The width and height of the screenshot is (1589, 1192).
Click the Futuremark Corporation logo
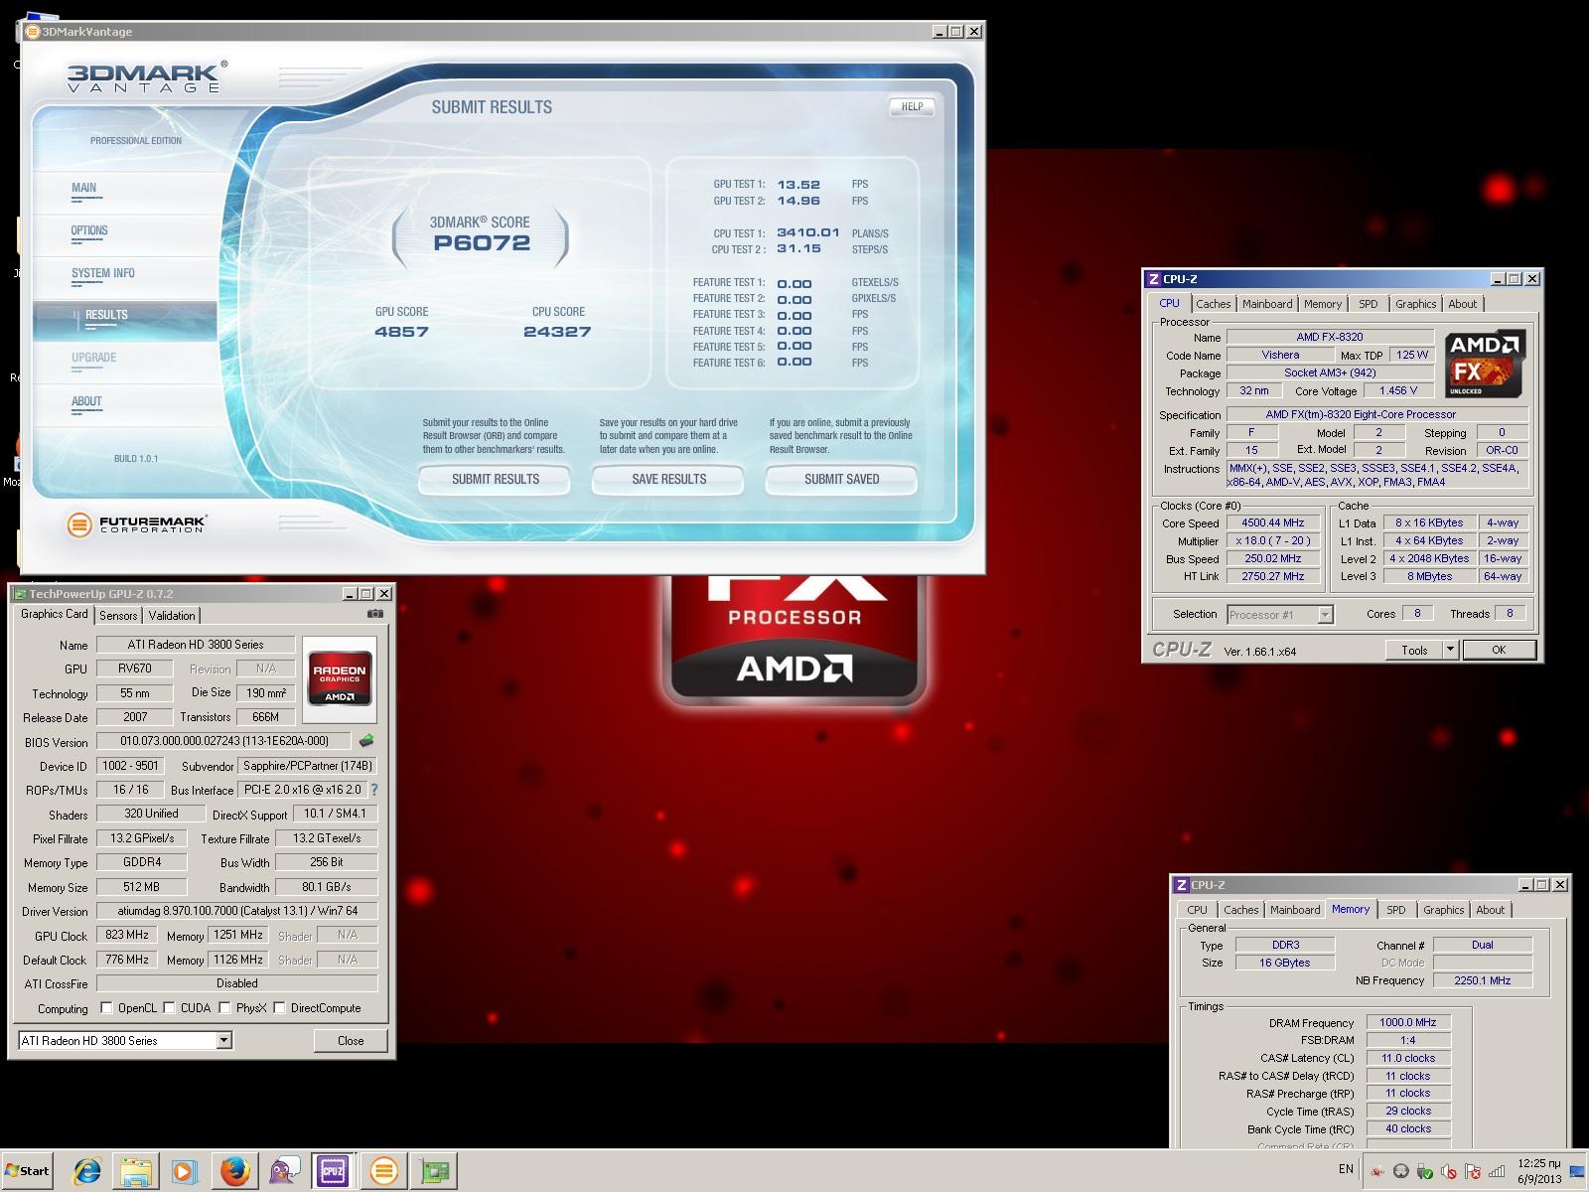pyautogui.click(x=137, y=524)
